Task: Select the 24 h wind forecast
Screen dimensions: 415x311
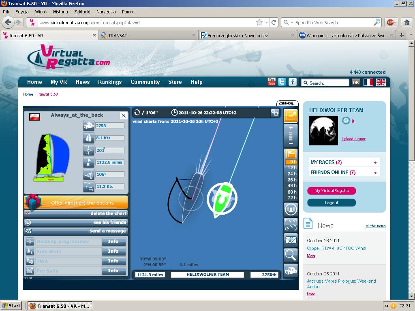Action: pos(292,174)
